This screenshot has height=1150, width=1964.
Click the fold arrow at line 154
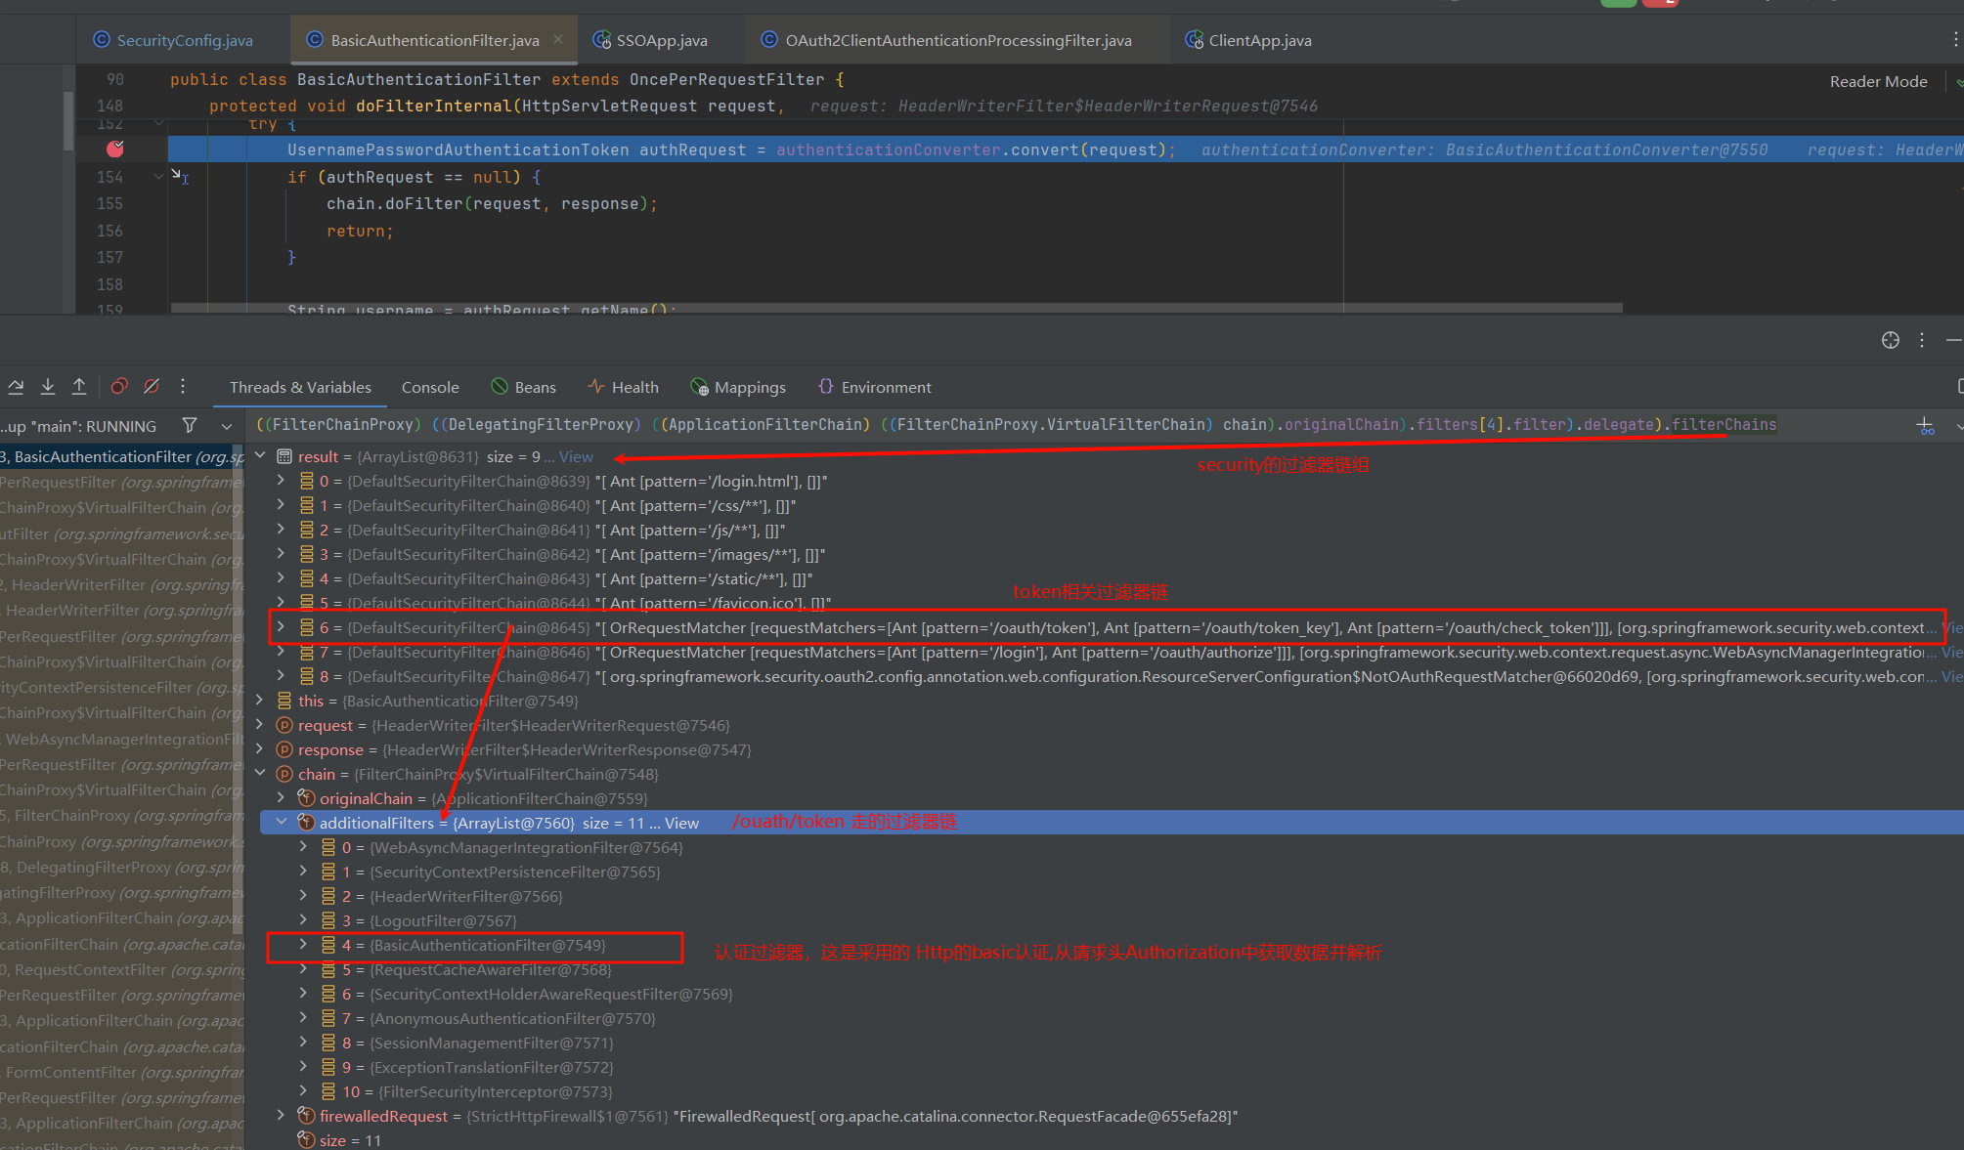pos(158,177)
